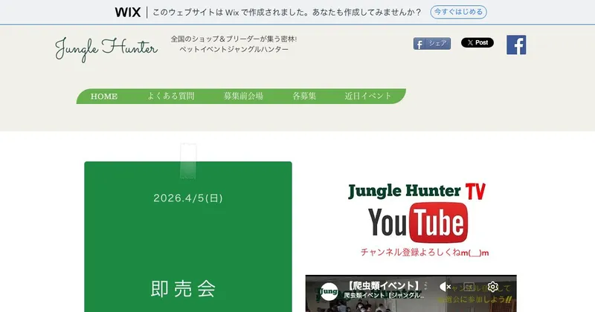The width and height of the screenshot is (595, 312).
Task: Click the WIX logo in top banner
Action: coord(128,12)
